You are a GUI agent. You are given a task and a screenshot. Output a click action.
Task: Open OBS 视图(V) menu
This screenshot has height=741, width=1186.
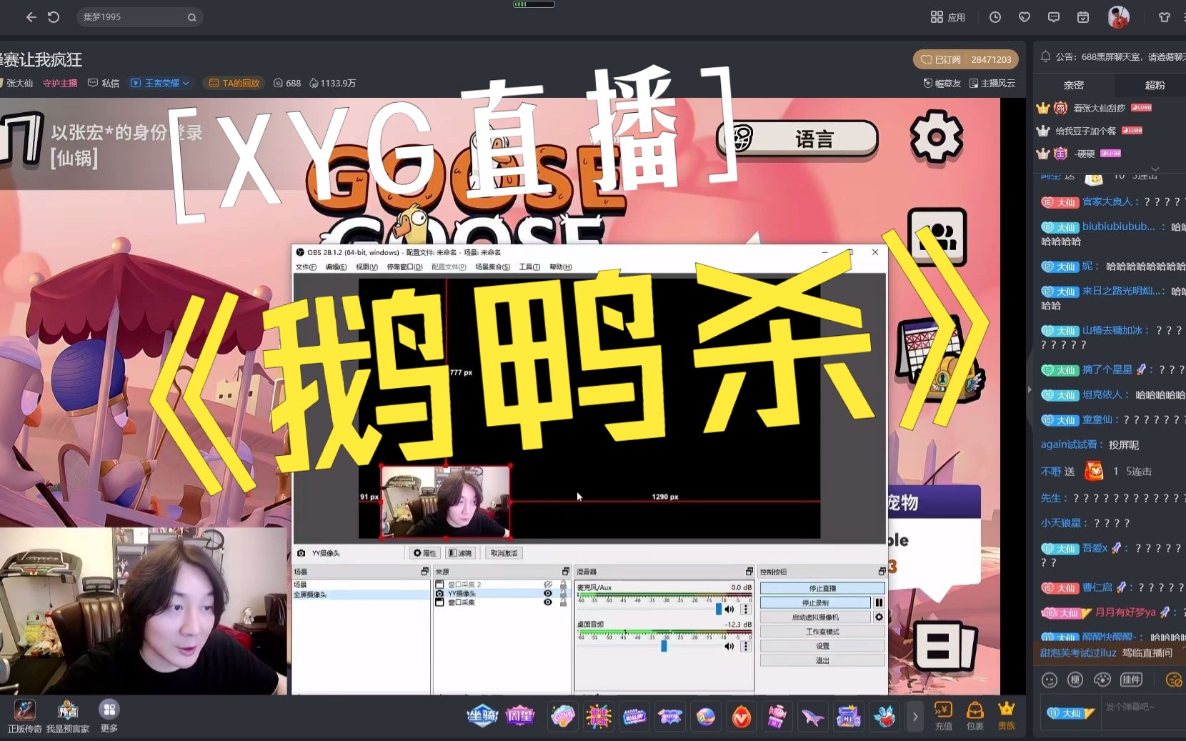click(367, 267)
